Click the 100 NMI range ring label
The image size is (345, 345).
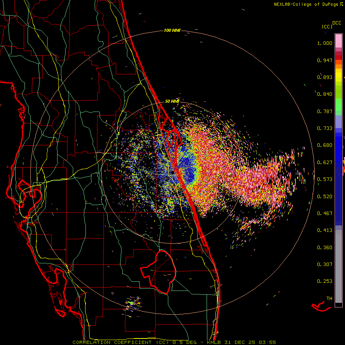coord(172,30)
